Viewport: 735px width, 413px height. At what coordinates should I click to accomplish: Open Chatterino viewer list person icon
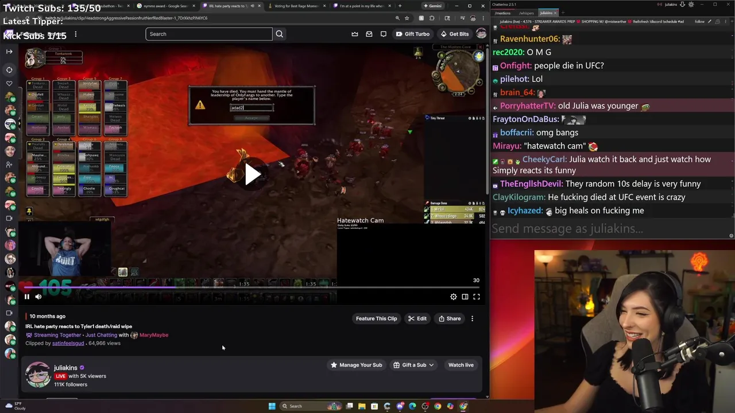(x=718, y=21)
